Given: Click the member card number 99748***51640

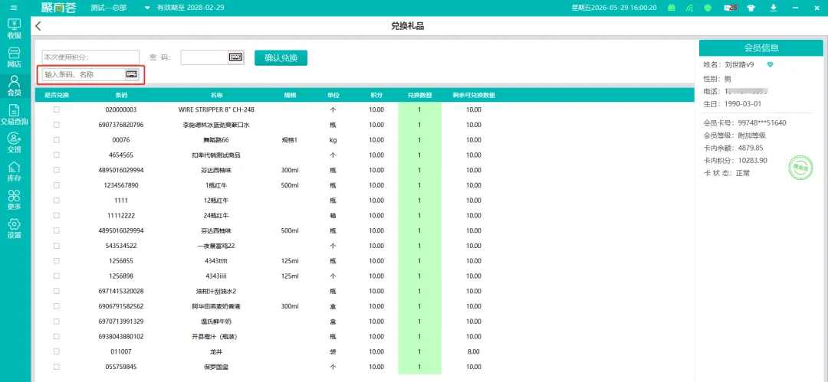Looking at the screenshot, I should (762, 123).
